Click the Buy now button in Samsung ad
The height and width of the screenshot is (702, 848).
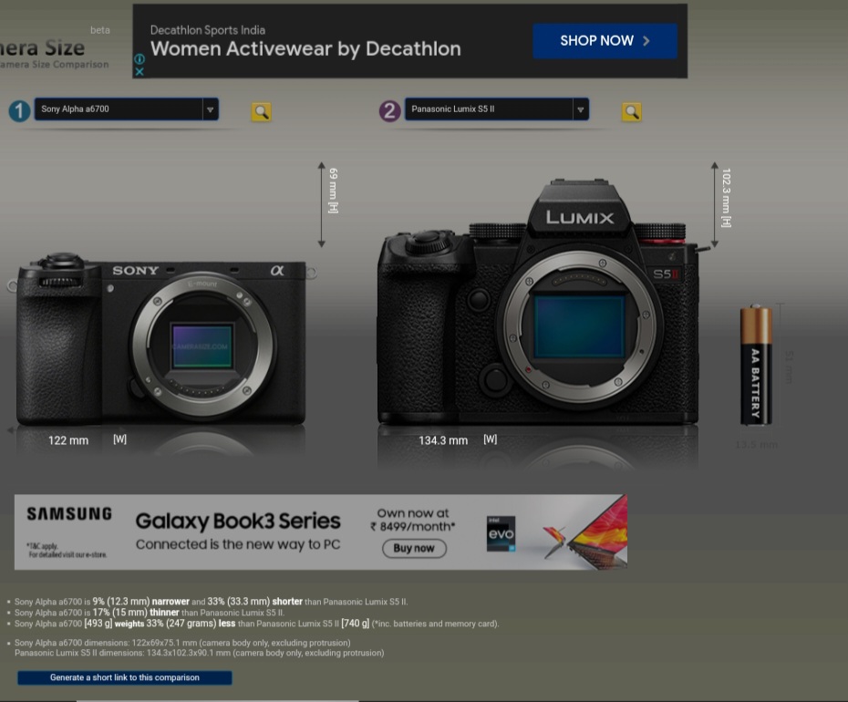coord(414,549)
